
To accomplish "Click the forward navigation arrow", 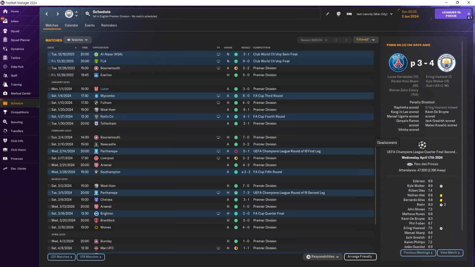I will tap(58, 14).
